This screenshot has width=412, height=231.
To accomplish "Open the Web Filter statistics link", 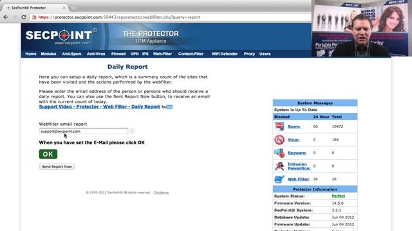I will (299, 180).
